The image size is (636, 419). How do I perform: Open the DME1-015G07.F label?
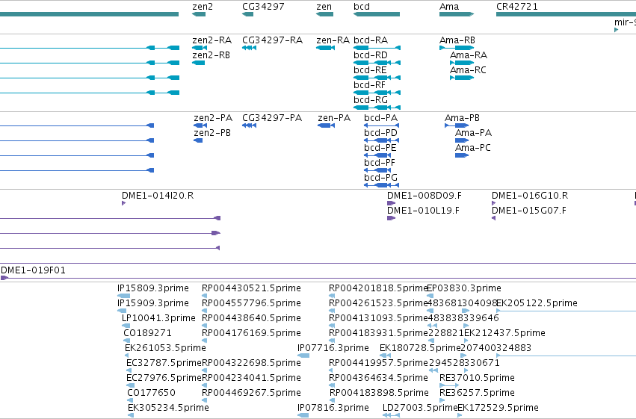coord(529,211)
